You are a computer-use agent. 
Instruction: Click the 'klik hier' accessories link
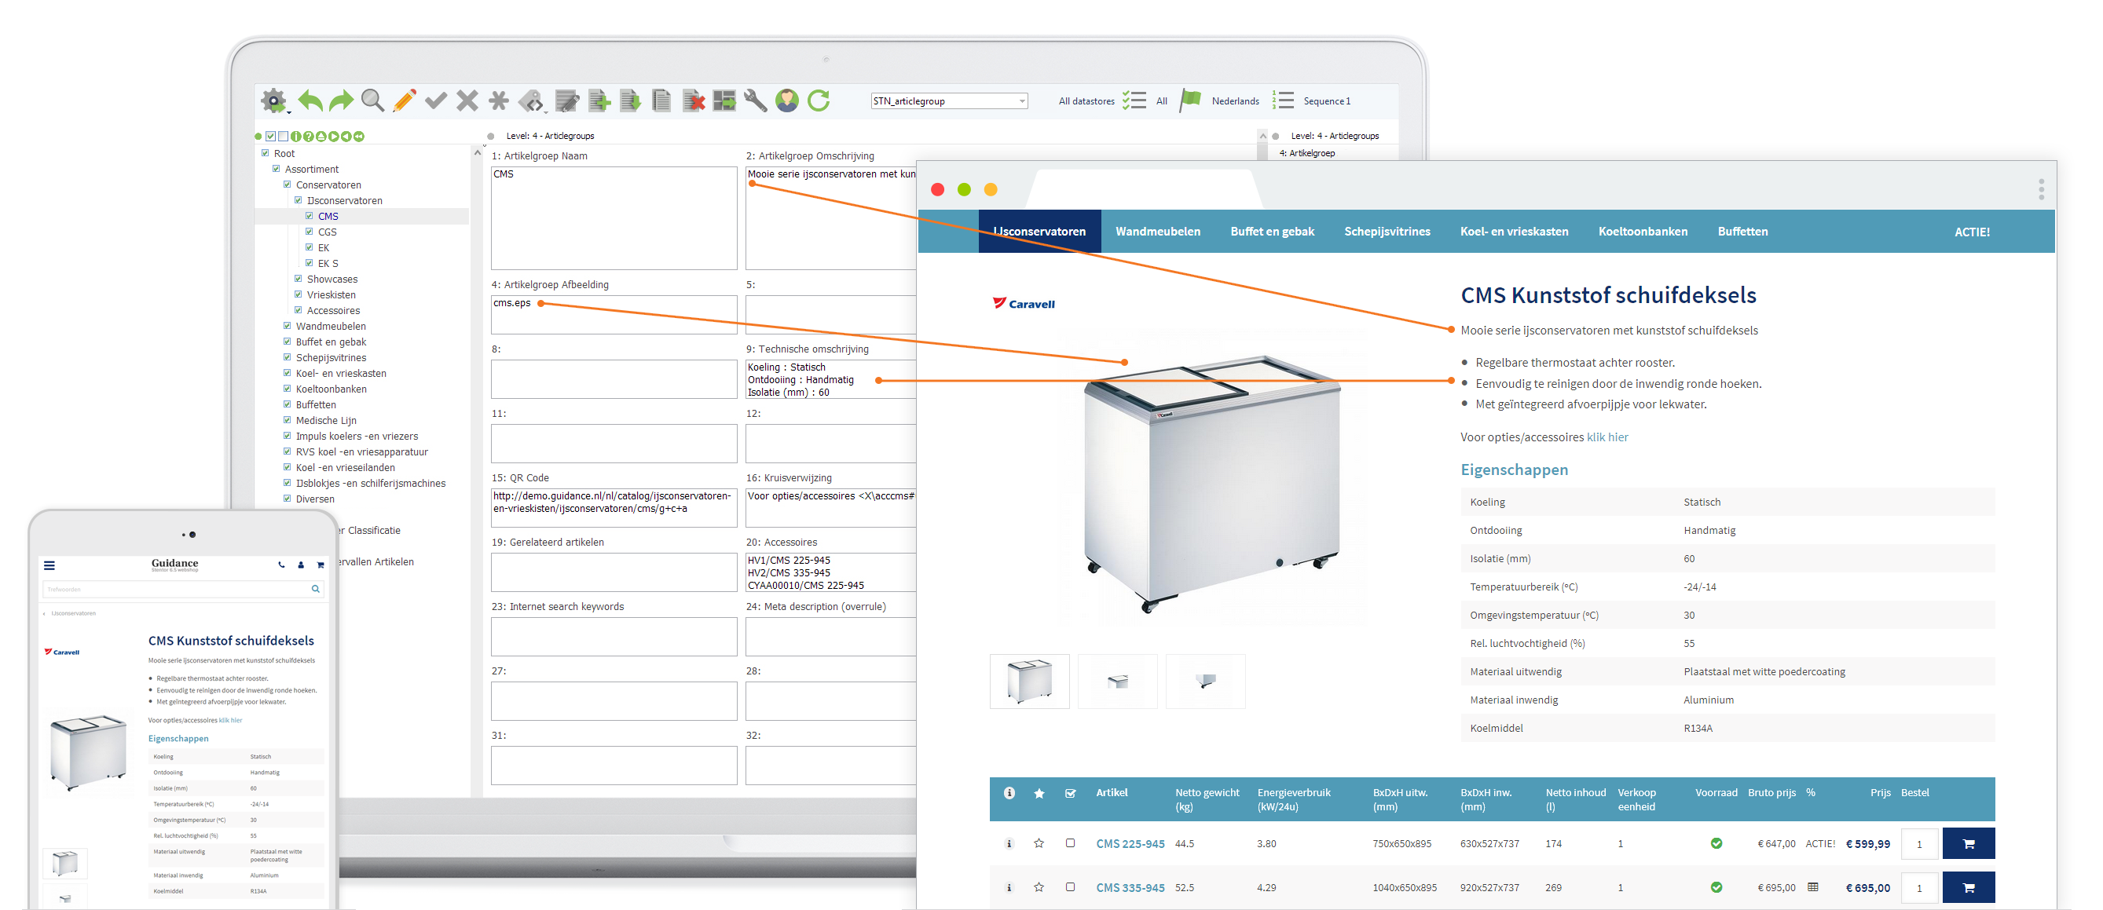[1607, 437]
